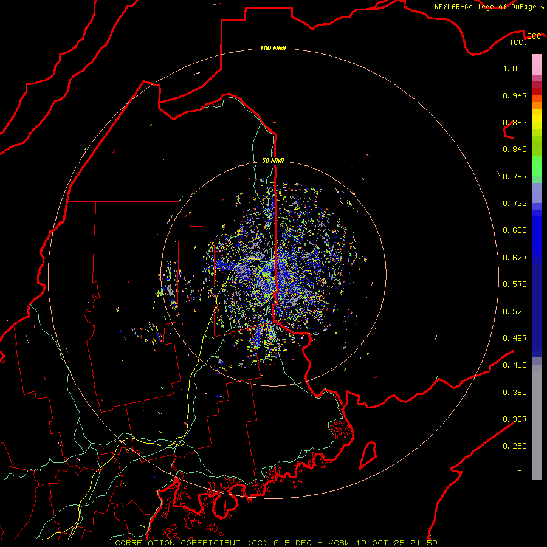Click the 0.360 scale value

pos(515,393)
